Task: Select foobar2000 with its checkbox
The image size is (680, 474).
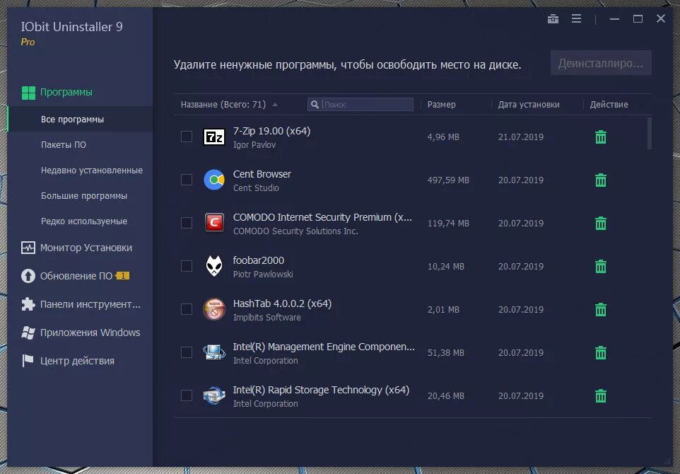Action: pos(187,266)
